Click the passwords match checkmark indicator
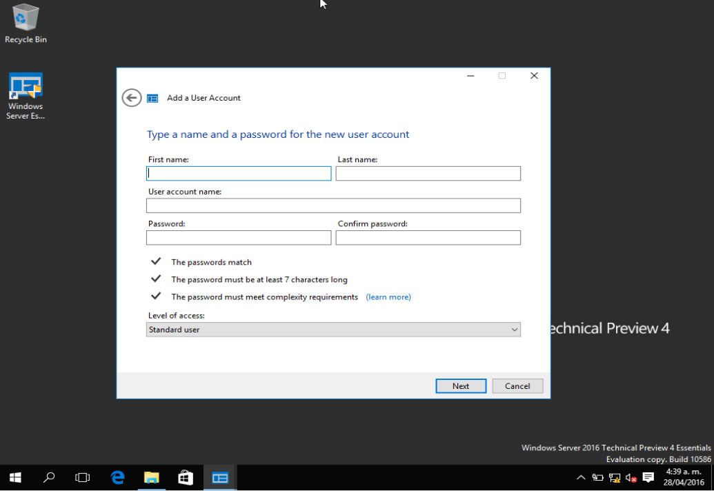The image size is (714, 491). [x=156, y=261]
